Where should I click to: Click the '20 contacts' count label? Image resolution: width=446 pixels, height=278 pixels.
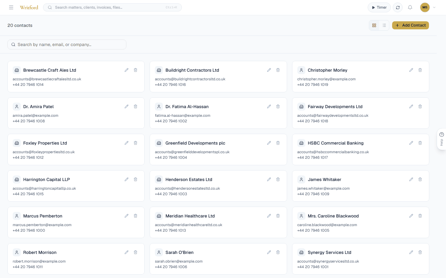point(20,25)
